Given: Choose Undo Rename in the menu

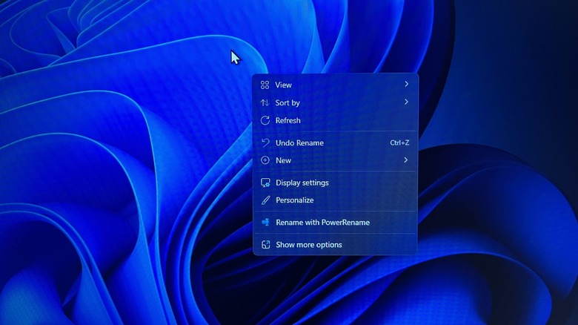Looking at the screenshot, I should click(x=335, y=142).
